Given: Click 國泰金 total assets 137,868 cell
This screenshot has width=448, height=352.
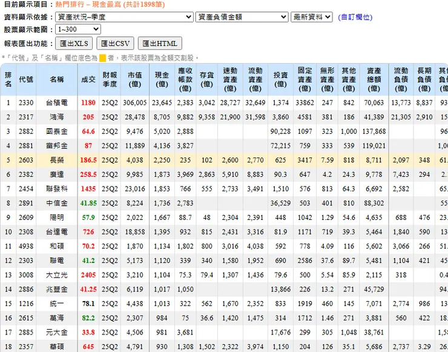Looking at the screenshot, I should [374, 131].
